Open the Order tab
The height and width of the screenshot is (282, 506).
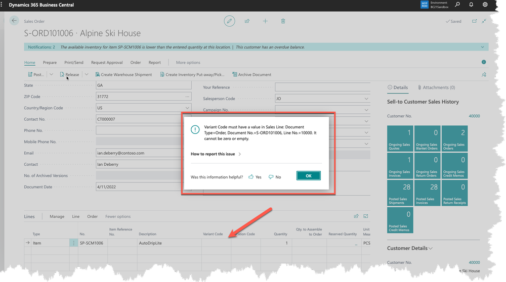pyautogui.click(x=136, y=63)
